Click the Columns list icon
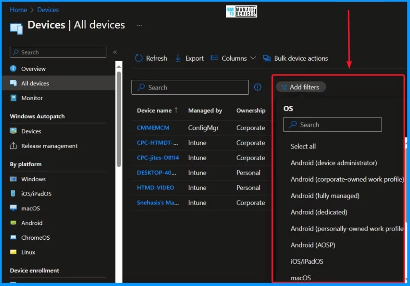The image size is (410, 286). [x=215, y=58]
